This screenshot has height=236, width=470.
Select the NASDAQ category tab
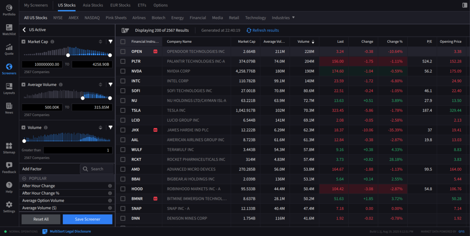click(92, 18)
